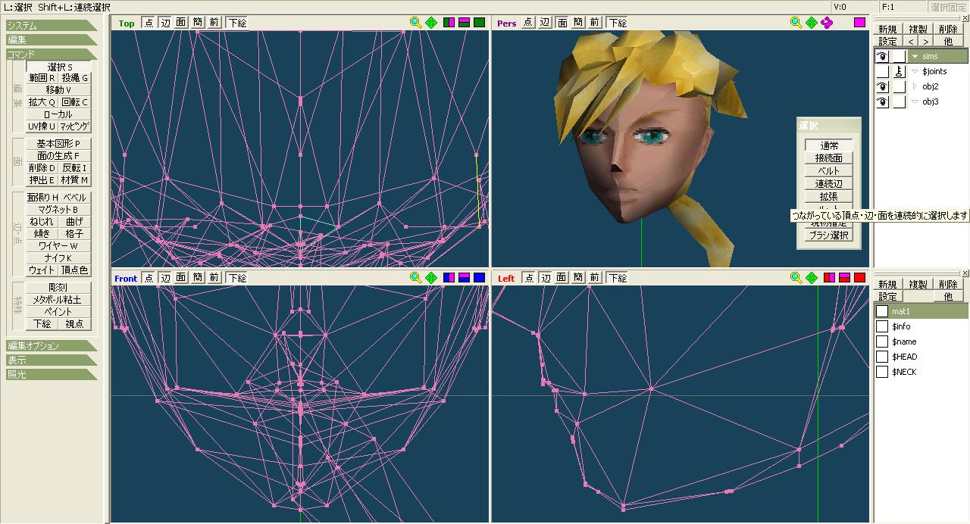Pan the Top view with green move icon
This screenshot has height=524, width=970.
[x=431, y=23]
